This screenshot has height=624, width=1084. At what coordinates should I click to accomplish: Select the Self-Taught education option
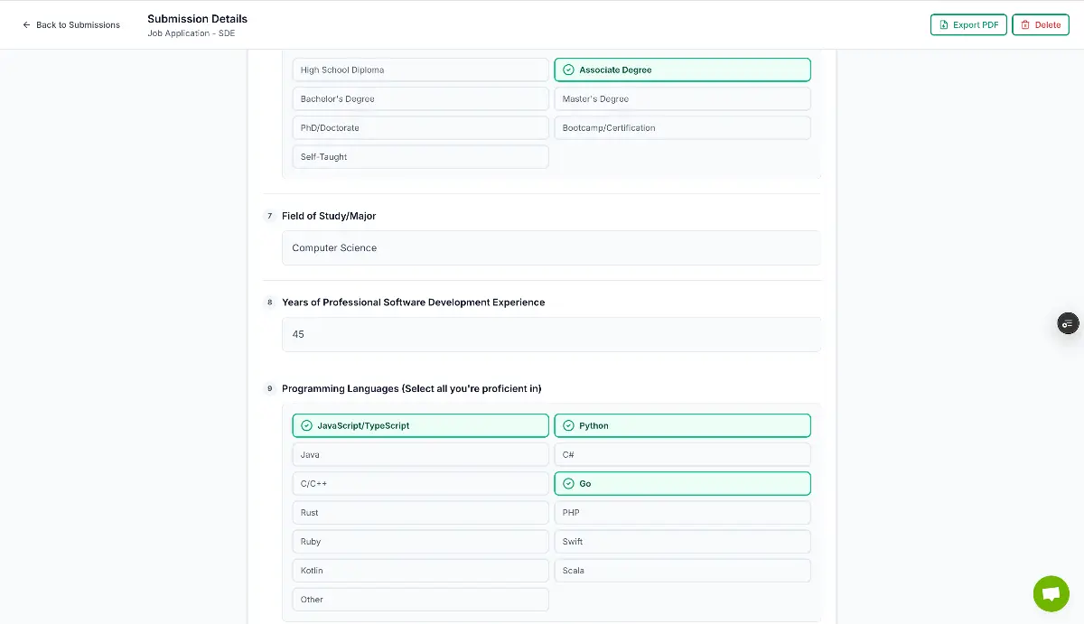420,156
